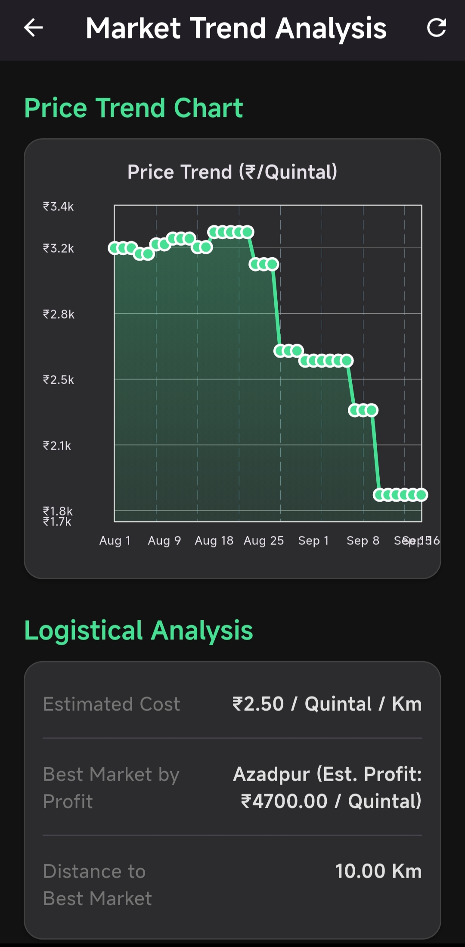The image size is (465, 947).
Task: Tap the ₹2.50 / Quintal / Km value
Action: [x=327, y=704]
